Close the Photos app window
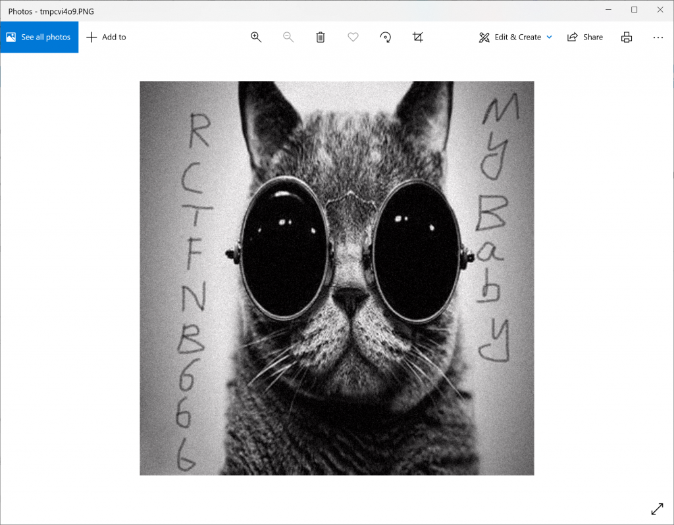This screenshot has width=674, height=525. coord(661,10)
